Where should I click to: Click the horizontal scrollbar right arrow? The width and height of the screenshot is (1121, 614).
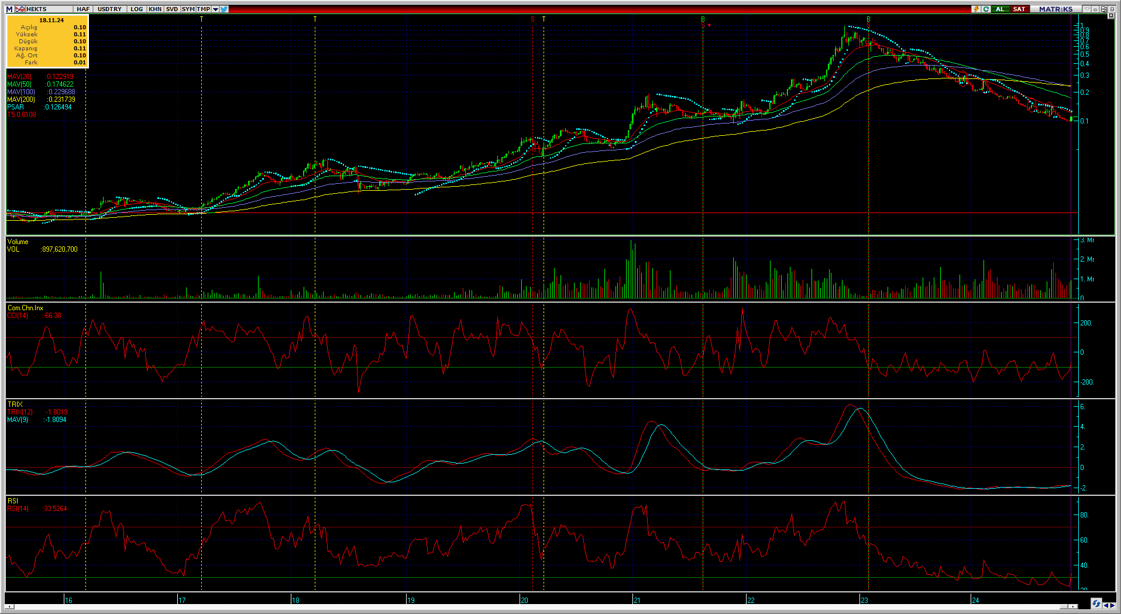point(1073,606)
